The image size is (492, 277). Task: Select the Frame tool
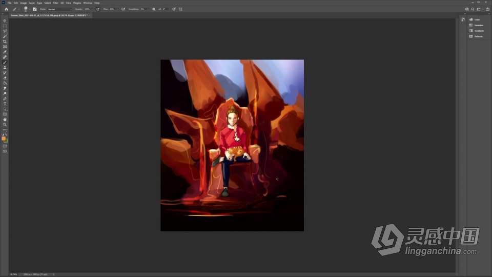5,47
